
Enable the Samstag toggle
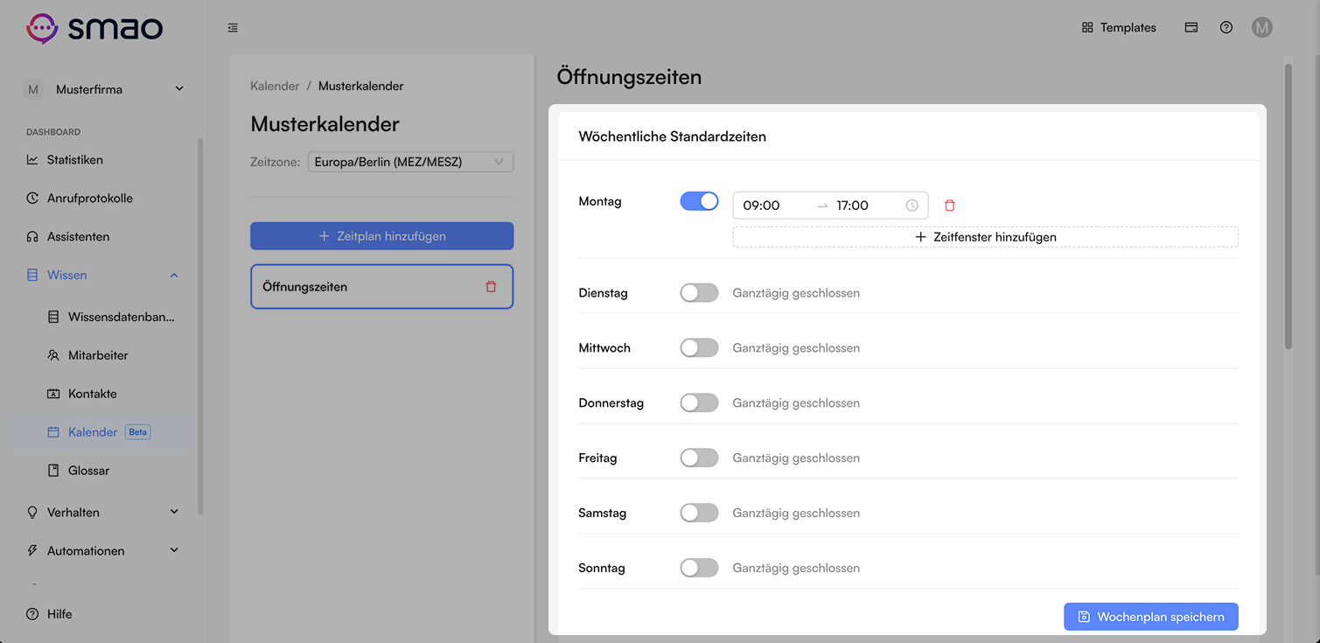[x=699, y=514]
